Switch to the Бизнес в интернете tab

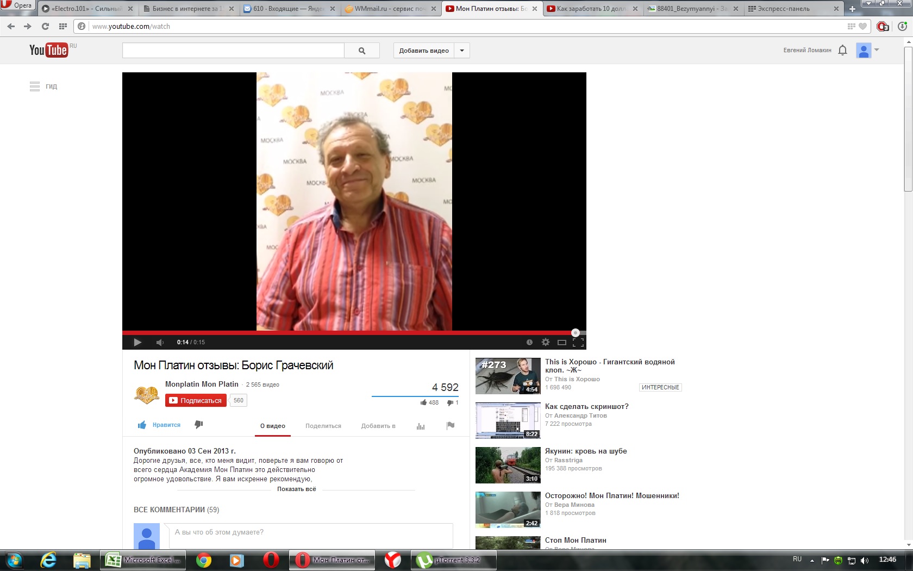188,9
